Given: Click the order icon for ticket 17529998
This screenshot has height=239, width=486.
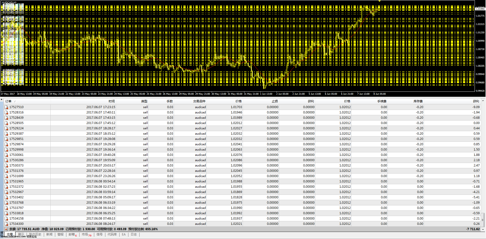Looking at the screenshot, I should click(6, 150).
